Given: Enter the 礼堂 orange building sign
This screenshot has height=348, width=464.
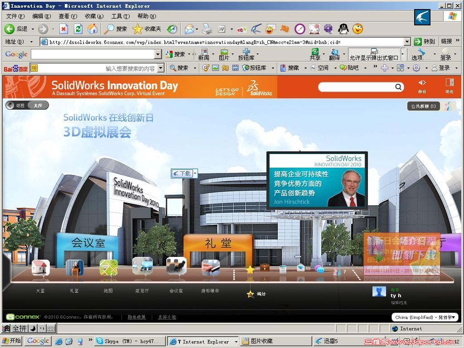Looking at the screenshot, I should pyautogui.click(x=218, y=243).
